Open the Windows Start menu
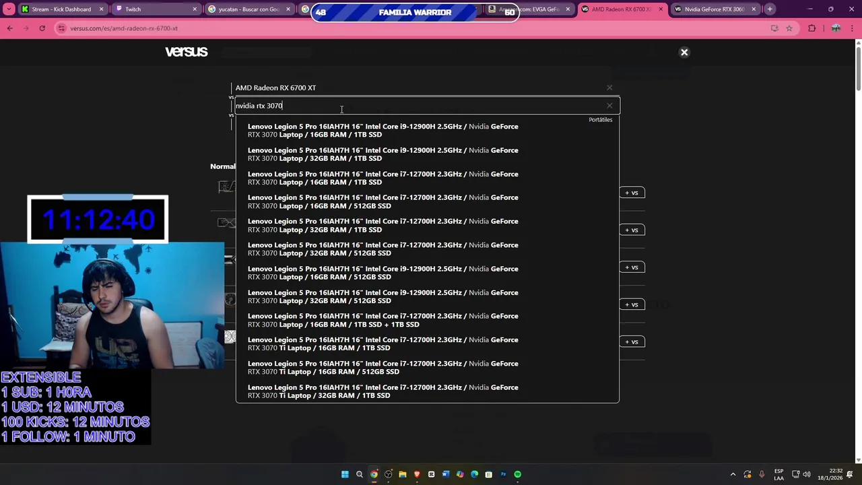The height and width of the screenshot is (485, 862). (x=345, y=474)
